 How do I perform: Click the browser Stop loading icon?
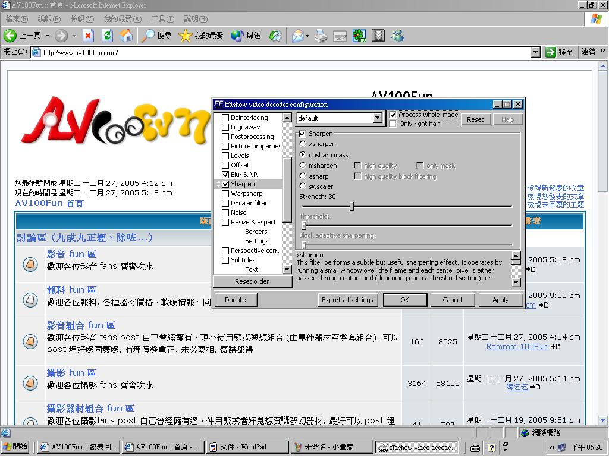(88, 36)
